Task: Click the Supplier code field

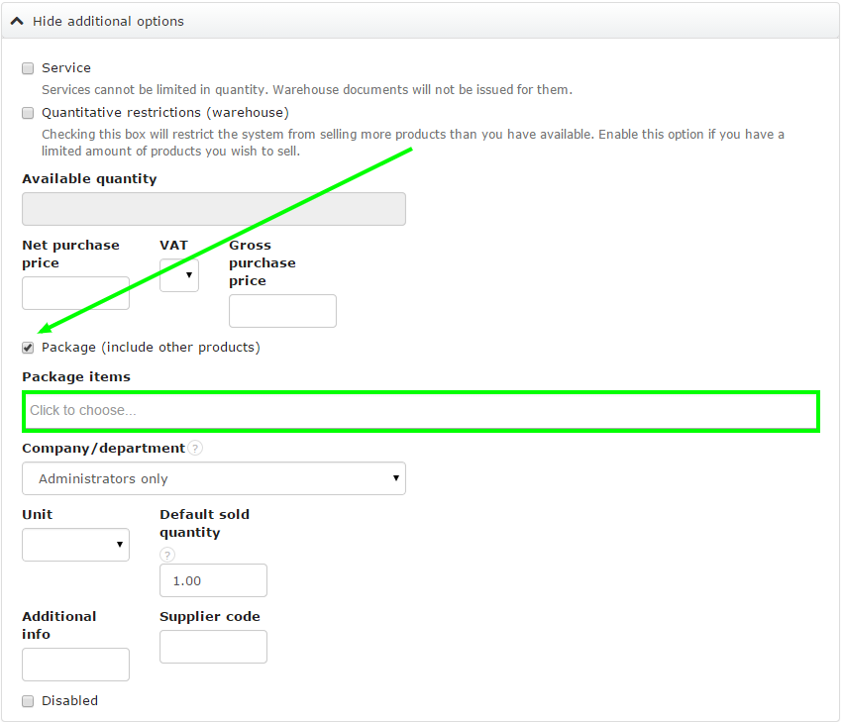Action: click(x=213, y=647)
